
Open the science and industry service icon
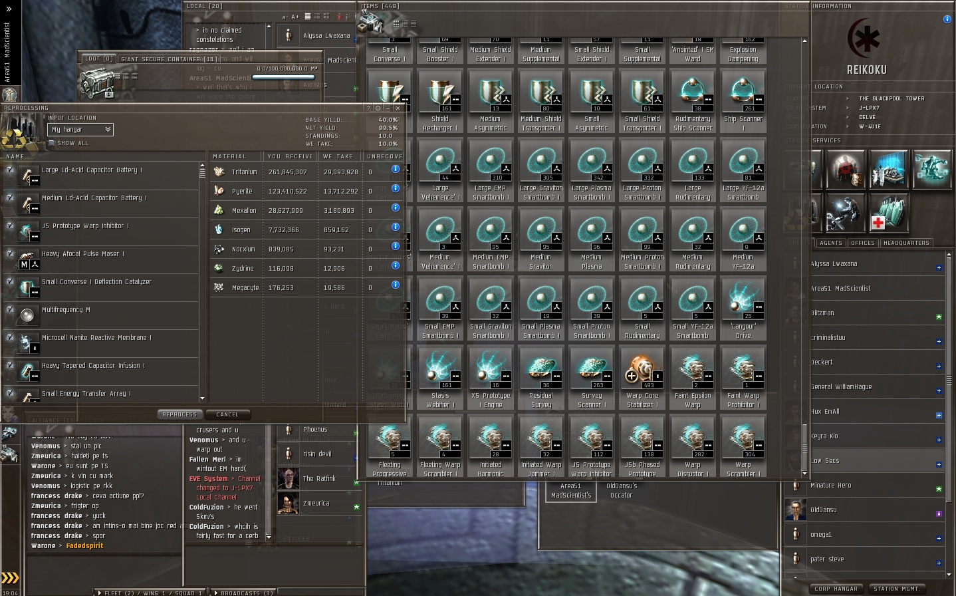(890, 170)
